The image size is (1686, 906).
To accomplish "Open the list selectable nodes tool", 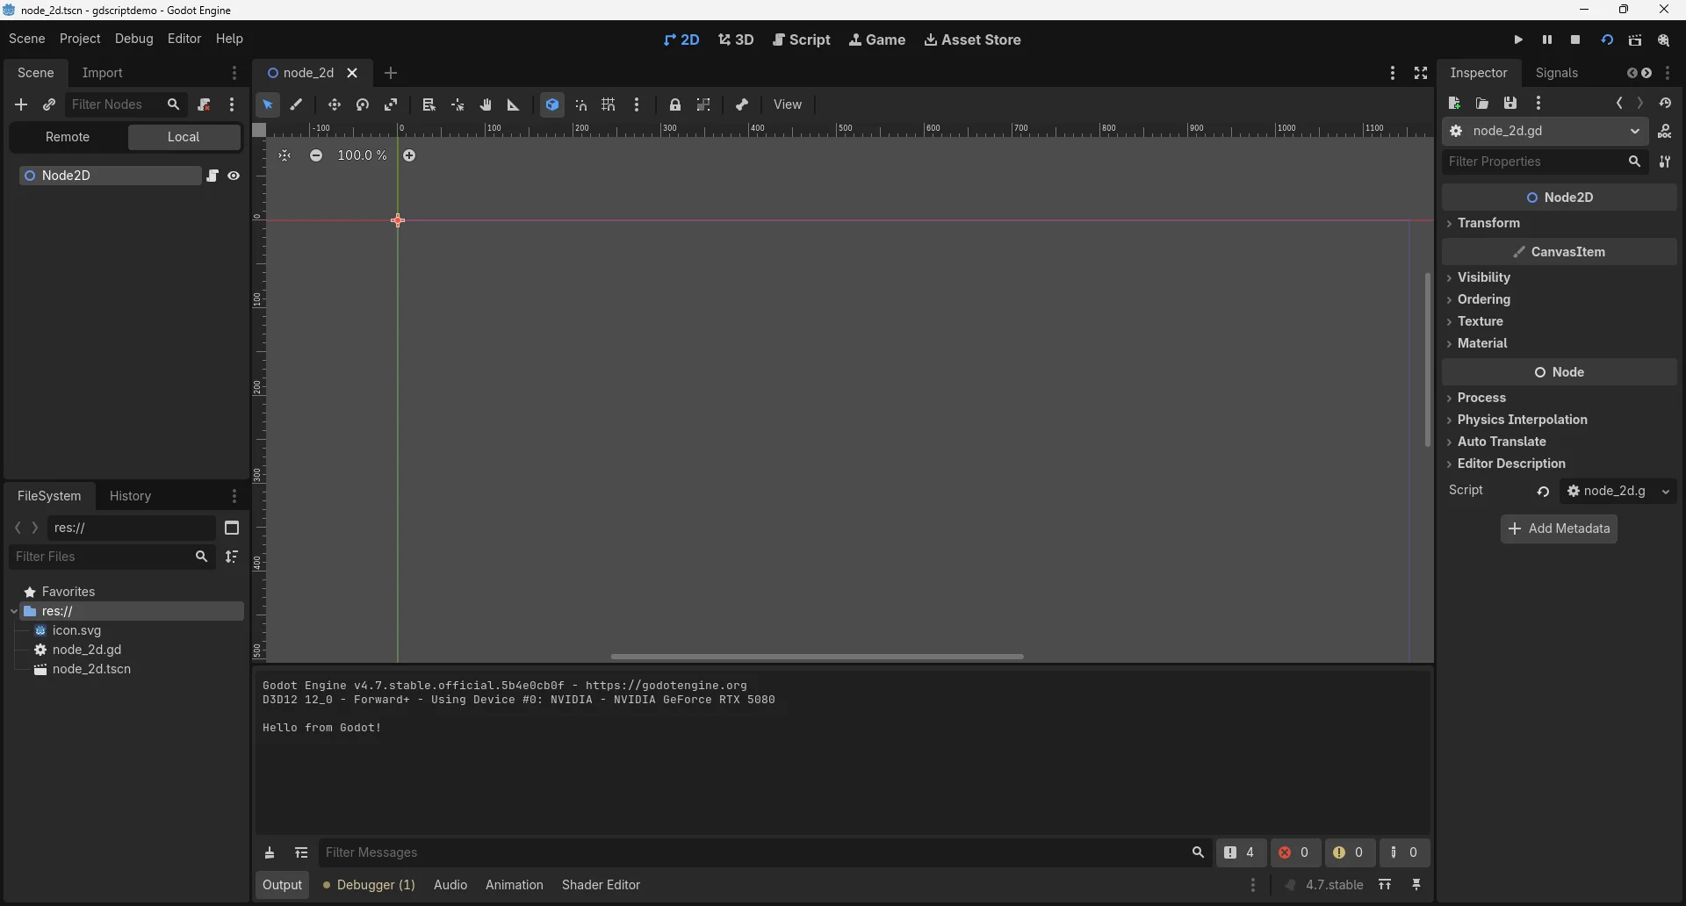I will tap(429, 104).
